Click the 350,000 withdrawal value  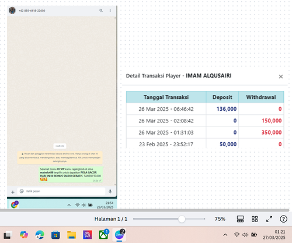(x=272, y=132)
